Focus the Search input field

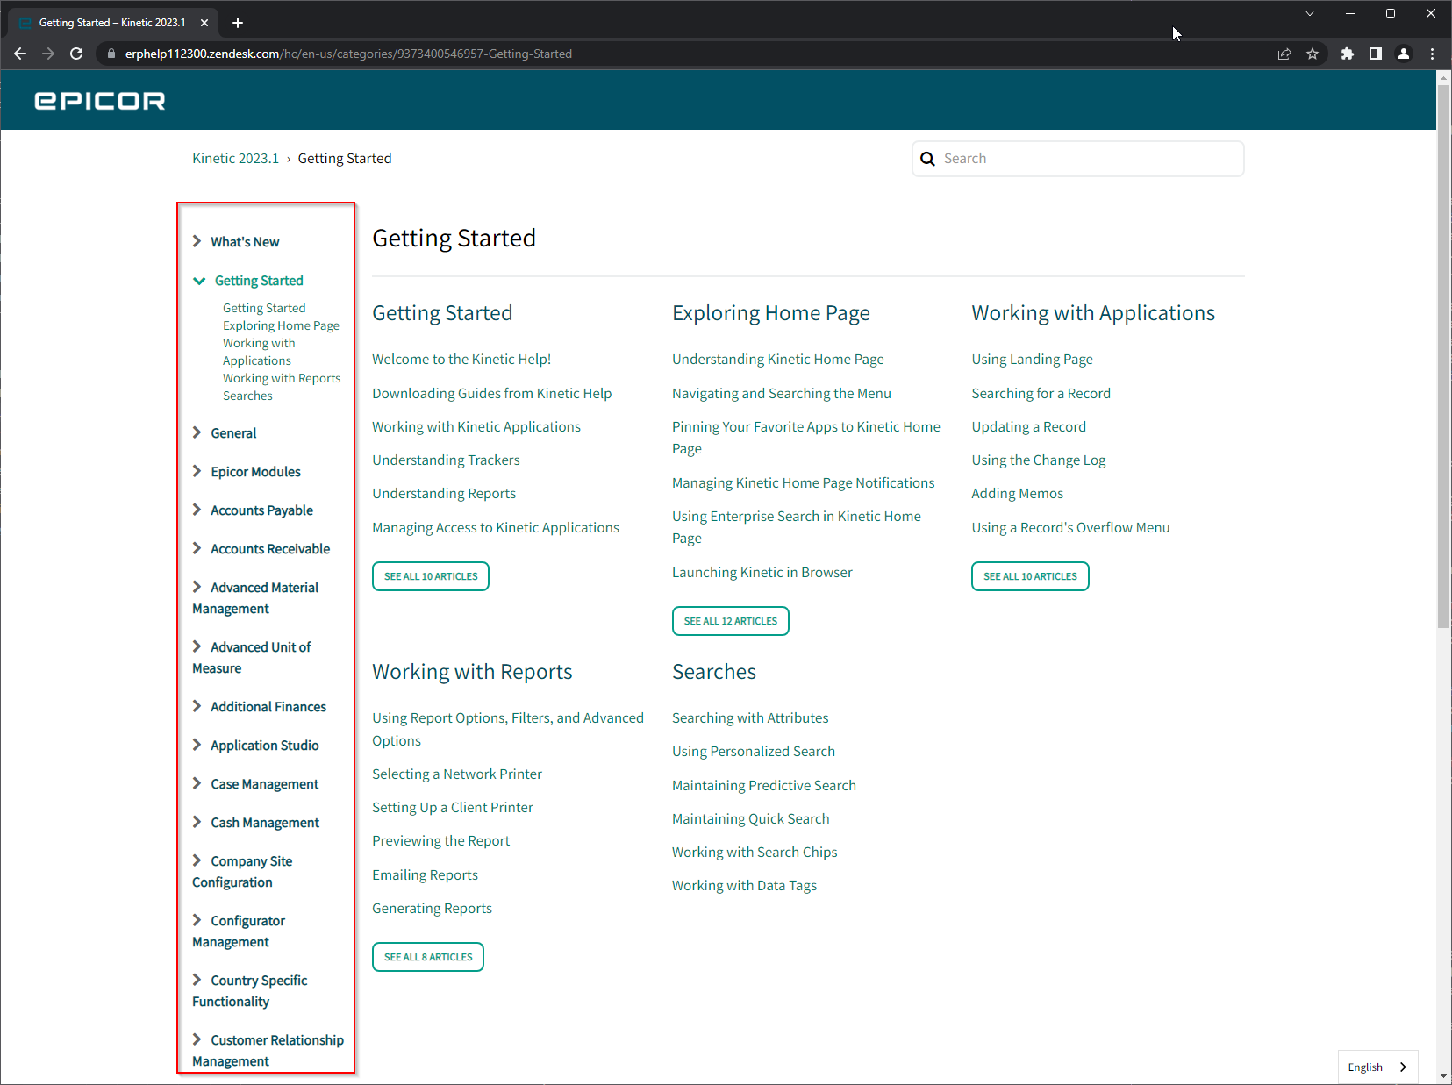point(1078,159)
